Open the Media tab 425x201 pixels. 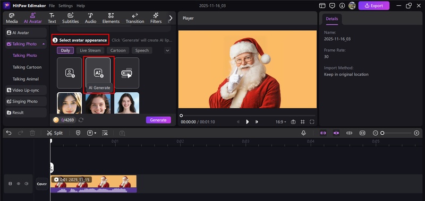[x=12, y=18]
